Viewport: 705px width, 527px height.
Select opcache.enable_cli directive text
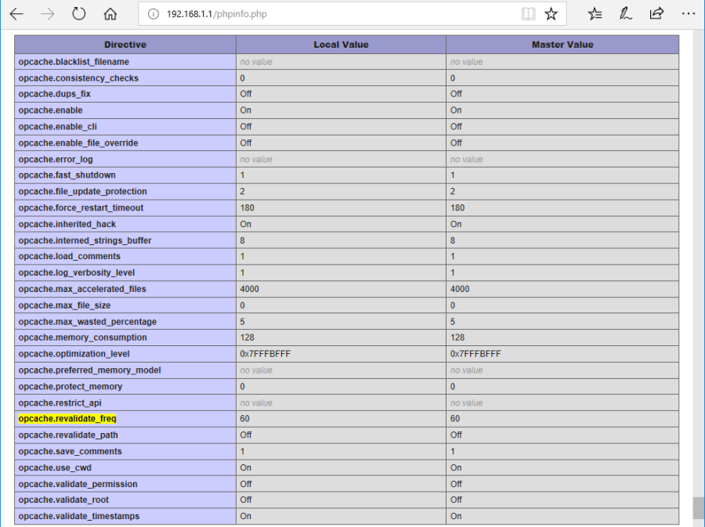tap(57, 127)
